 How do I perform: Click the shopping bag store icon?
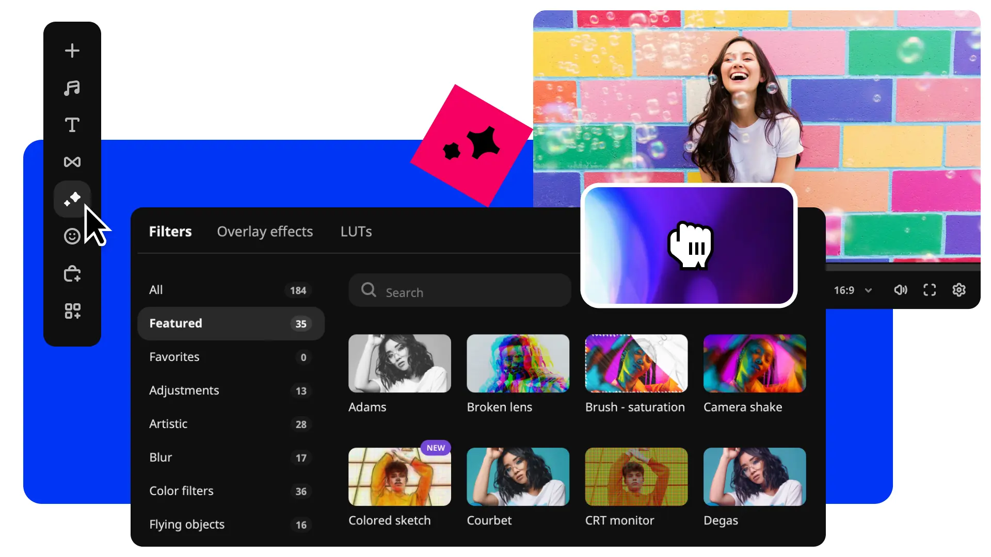(72, 273)
